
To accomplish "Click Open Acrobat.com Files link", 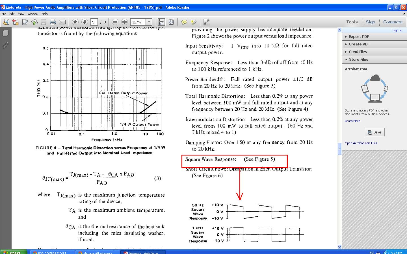I will [x=361, y=143].
